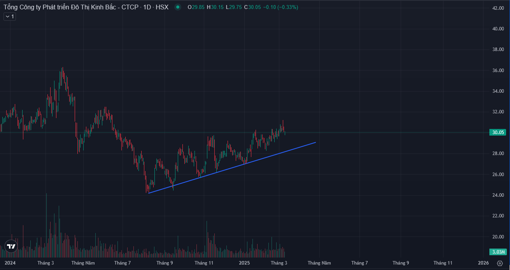Click the Tháng 9 label after 2025
The width and height of the screenshot is (510, 270).
(x=401, y=263)
